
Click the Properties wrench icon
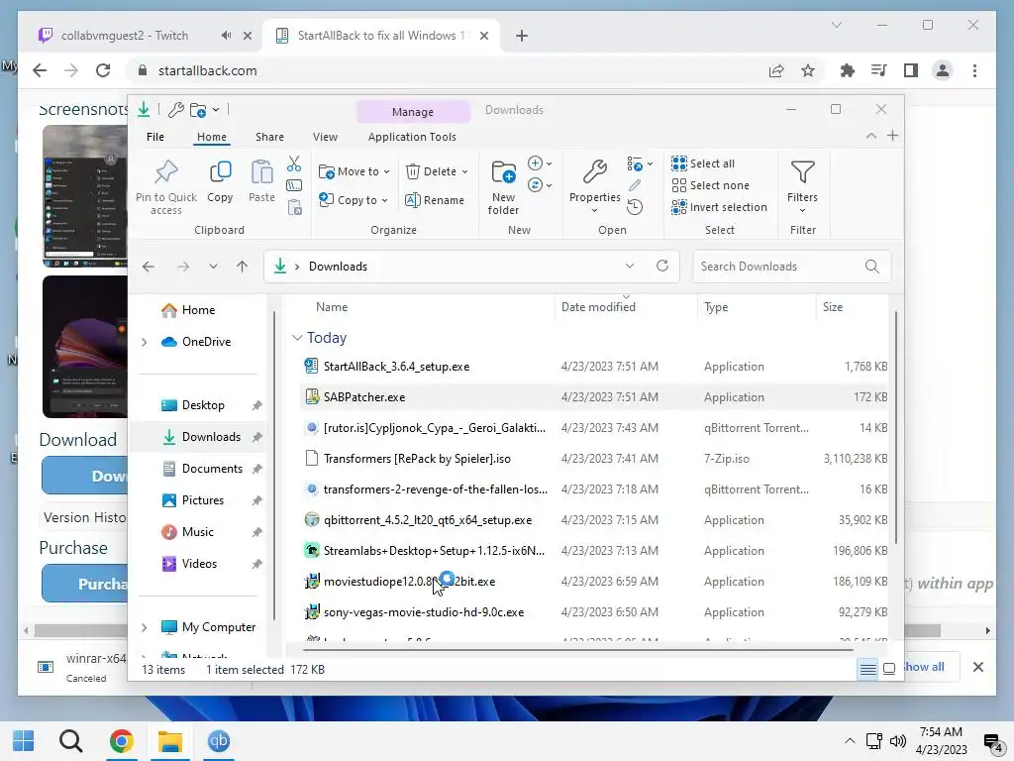pyautogui.click(x=594, y=172)
